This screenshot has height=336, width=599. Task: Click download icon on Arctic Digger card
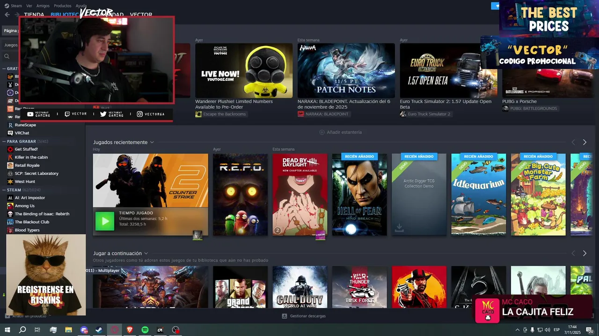tap(399, 227)
